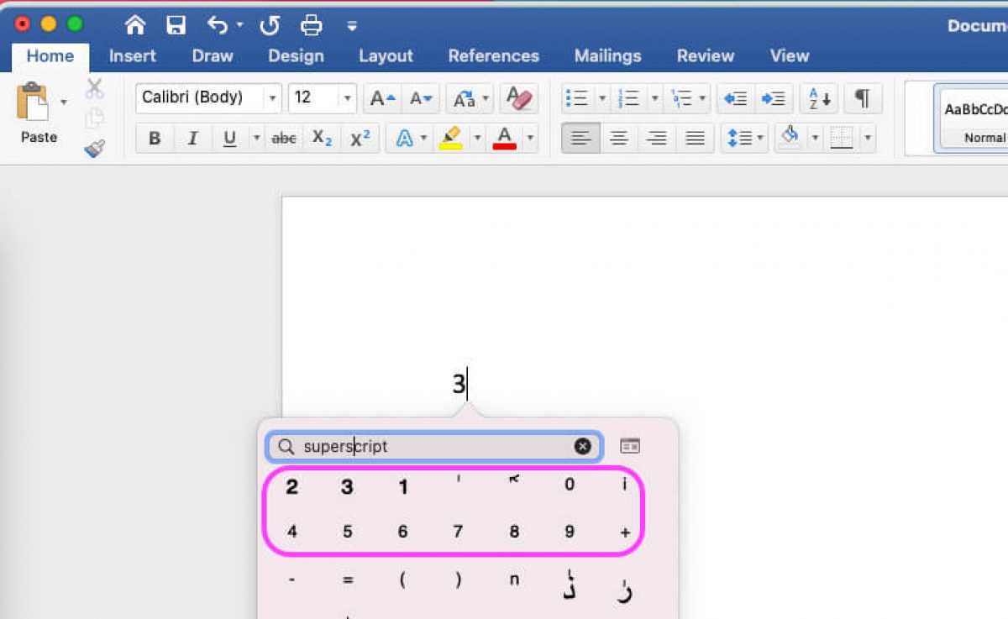Click the Home icon in title bar
1008x619 pixels.
tap(135, 25)
